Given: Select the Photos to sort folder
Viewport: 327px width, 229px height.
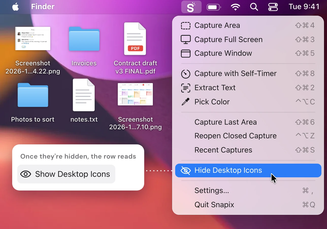Looking at the screenshot, I should coord(33,95).
